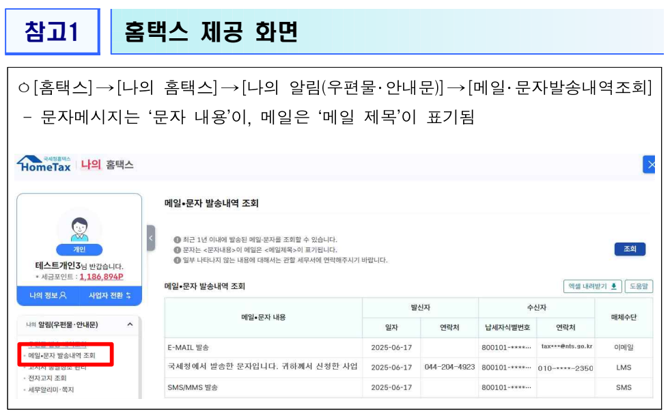The height and width of the screenshot is (414, 670).
Task: Click the 매체수단 column header
Action: point(624,318)
